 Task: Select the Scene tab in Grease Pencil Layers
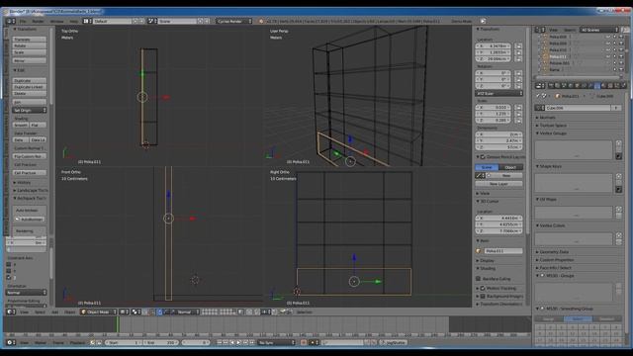pos(487,167)
